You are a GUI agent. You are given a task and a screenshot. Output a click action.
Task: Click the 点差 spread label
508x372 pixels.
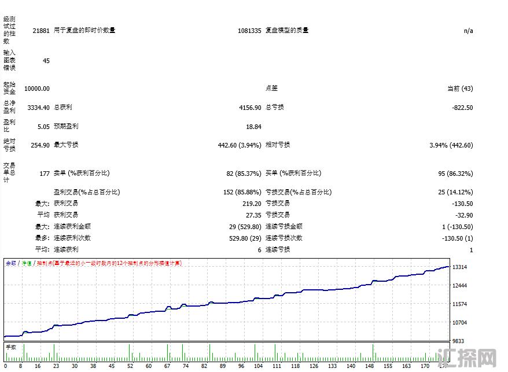pyautogui.click(x=271, y=89)
